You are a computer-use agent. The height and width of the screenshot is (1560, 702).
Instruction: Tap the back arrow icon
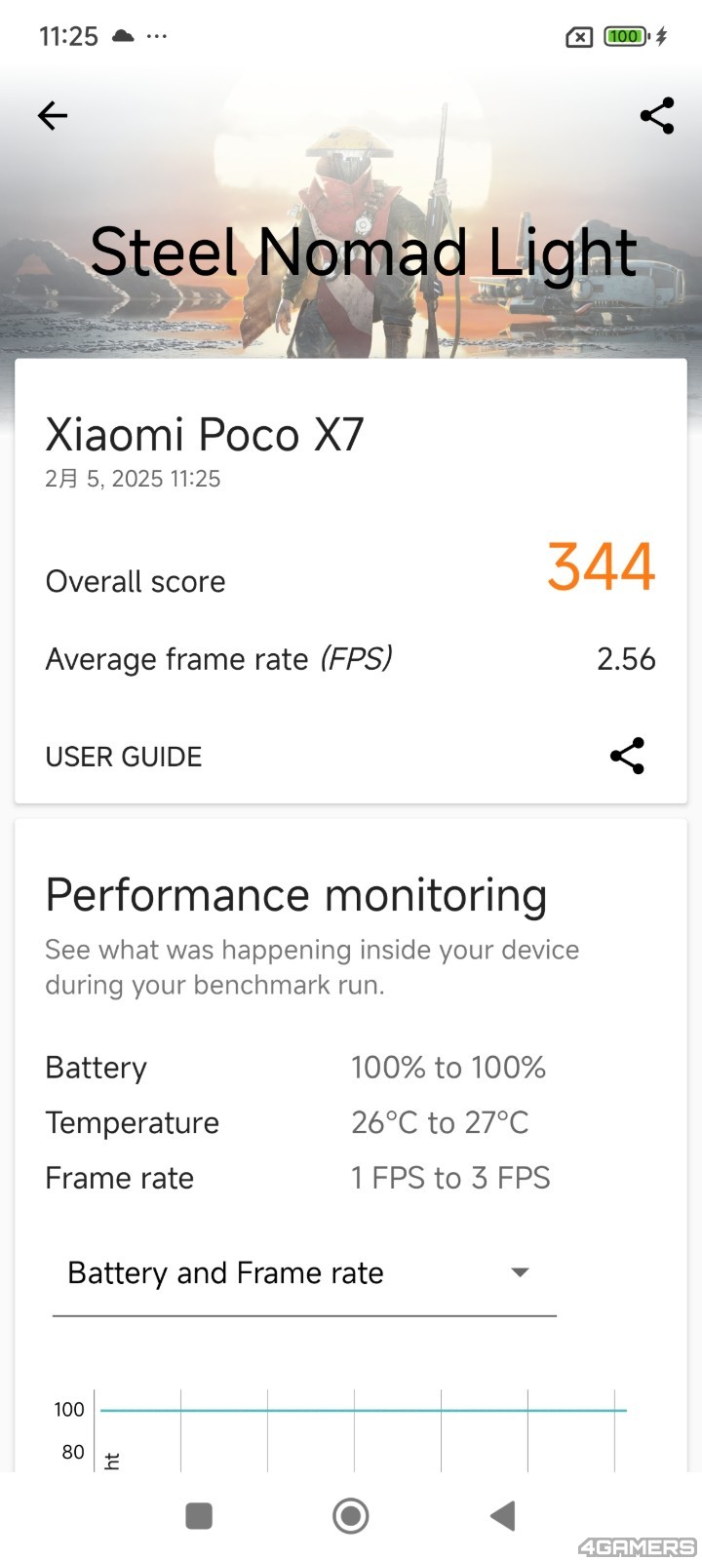[x=53, y=116]
